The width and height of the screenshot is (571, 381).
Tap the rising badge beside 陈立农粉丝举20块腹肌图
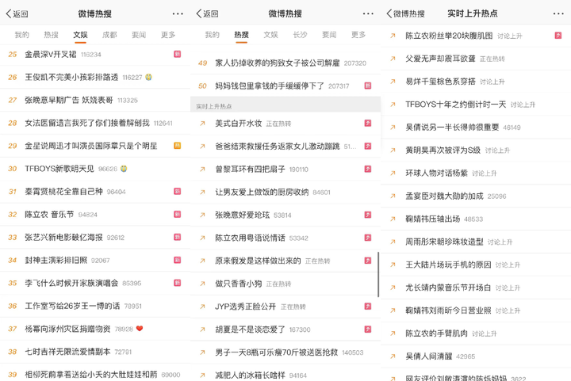click(x=558, y=36)
